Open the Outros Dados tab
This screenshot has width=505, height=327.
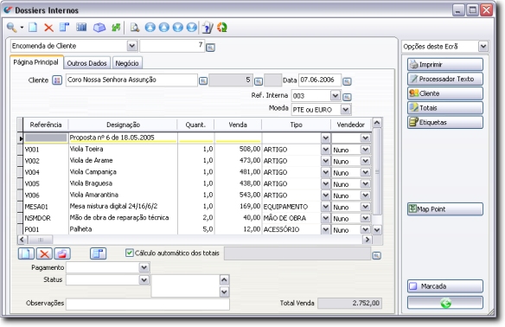[87, 63]
